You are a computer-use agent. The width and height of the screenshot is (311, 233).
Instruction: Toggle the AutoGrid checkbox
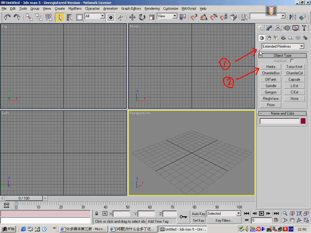(292, 61)
